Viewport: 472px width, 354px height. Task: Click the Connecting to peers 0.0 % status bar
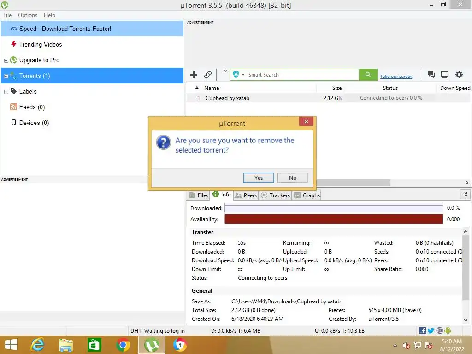coord(390,98)
